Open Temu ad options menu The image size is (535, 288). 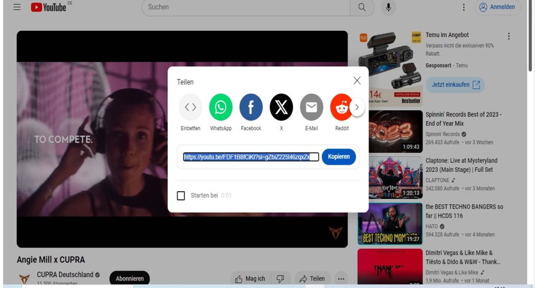[x=509, y=36]
